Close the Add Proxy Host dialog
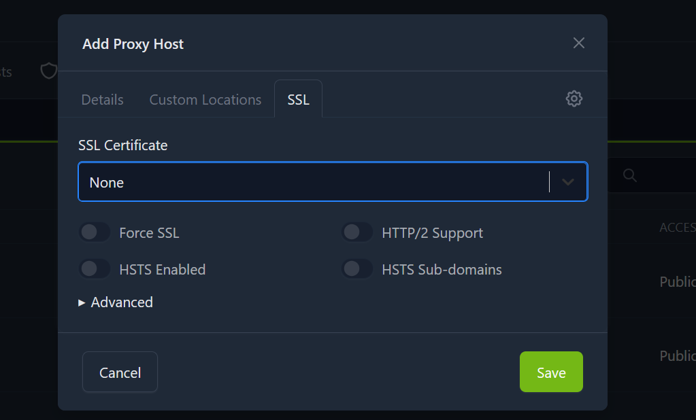 coord(578,43)
